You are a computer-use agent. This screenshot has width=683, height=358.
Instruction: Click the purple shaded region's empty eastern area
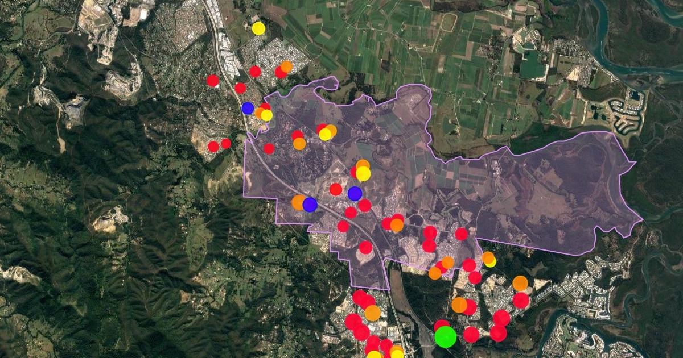(x=558, y=193)
